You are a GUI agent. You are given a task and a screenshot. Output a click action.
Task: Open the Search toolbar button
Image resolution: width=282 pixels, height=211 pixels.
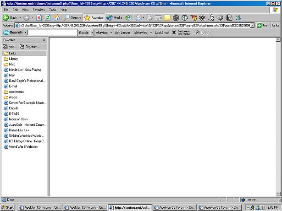tap(72, 17)
